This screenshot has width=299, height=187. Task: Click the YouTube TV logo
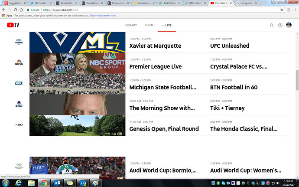point(13,25)
